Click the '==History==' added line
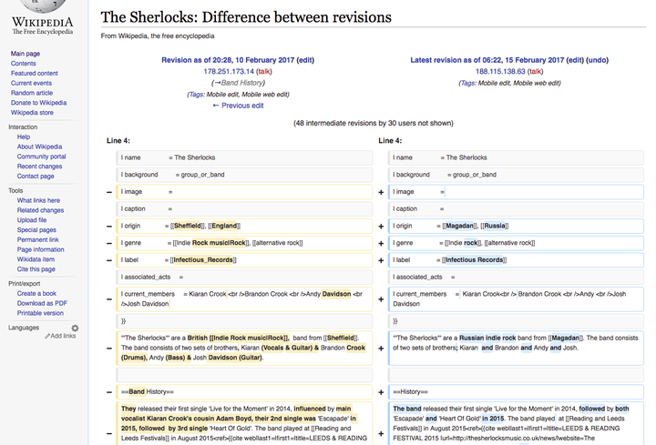This screenshot has height=445, width=656. coord(516,392)
